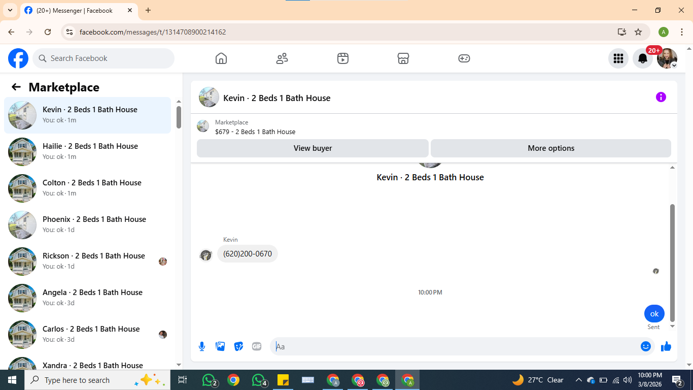693x390 pixels.
Task: Send a voice clip with microphone icon
Action: click(202, 346)
